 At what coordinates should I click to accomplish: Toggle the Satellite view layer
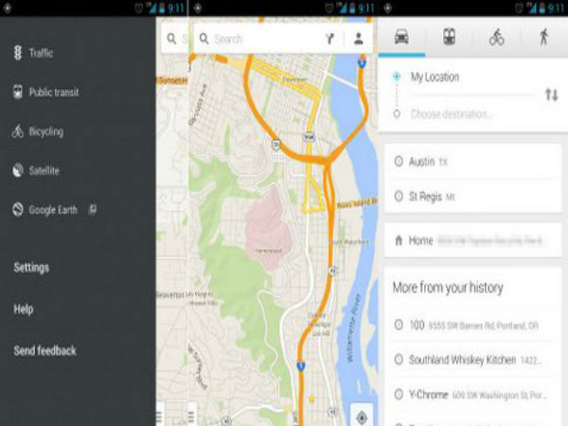tap(44, 170)
